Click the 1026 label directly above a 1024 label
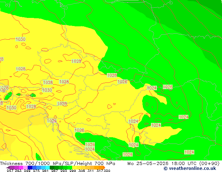The width and height of the screenshot is (222, 172). [x=90, y=145]
